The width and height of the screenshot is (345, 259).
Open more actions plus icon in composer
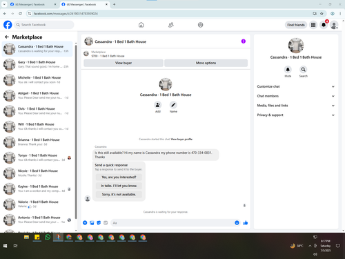[85, 222]
